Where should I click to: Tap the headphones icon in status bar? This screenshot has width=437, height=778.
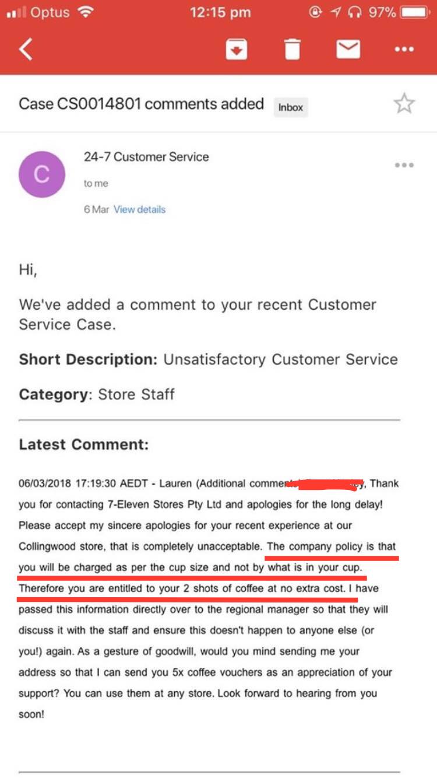click(354, 12)
